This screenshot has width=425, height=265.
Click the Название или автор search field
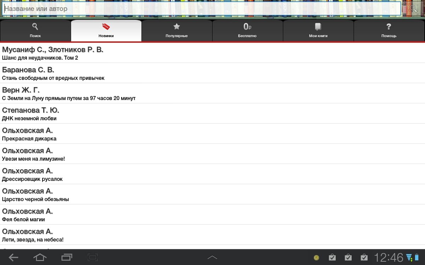[202, 9]
